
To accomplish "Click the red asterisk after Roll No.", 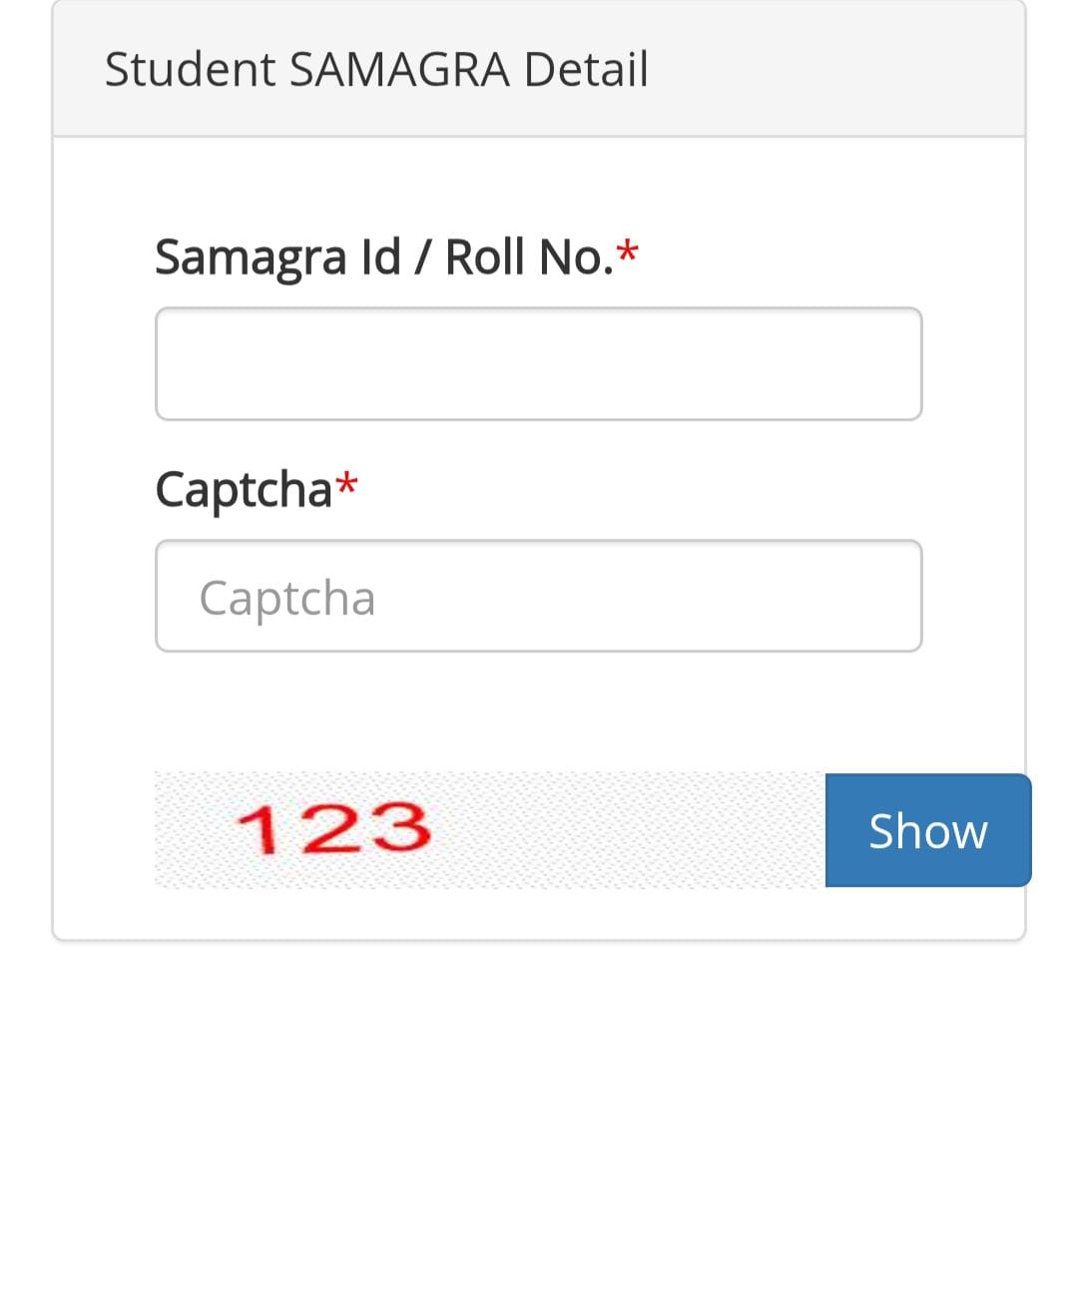I will point(628,253).
